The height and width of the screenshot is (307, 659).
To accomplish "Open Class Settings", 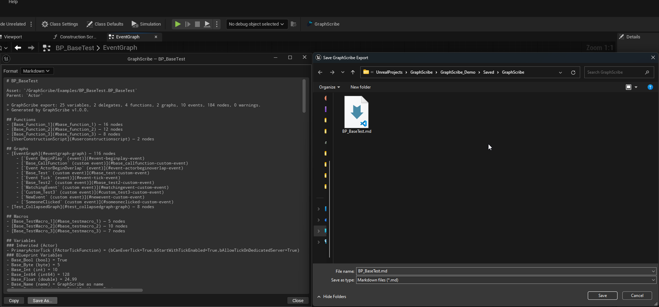I will (60, 24).
